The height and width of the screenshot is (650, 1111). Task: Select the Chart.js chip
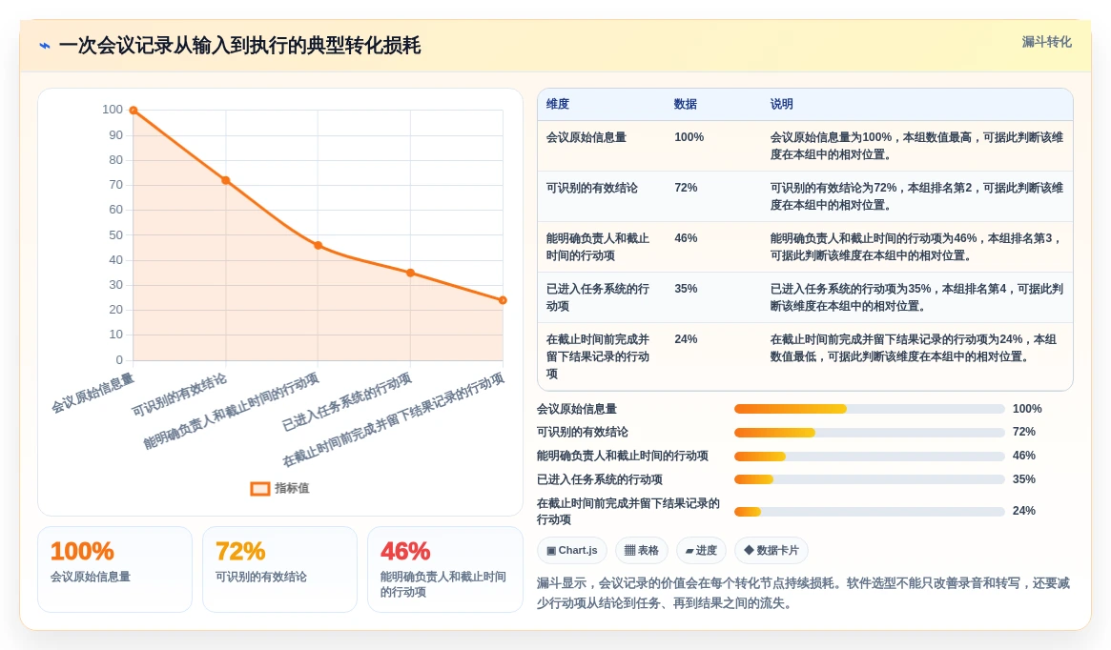[571, 550]
